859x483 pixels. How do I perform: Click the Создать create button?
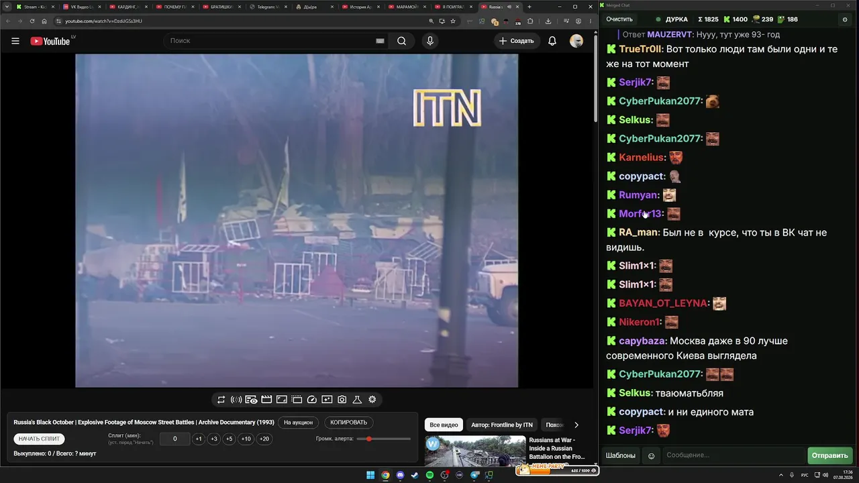coord(516,41)
